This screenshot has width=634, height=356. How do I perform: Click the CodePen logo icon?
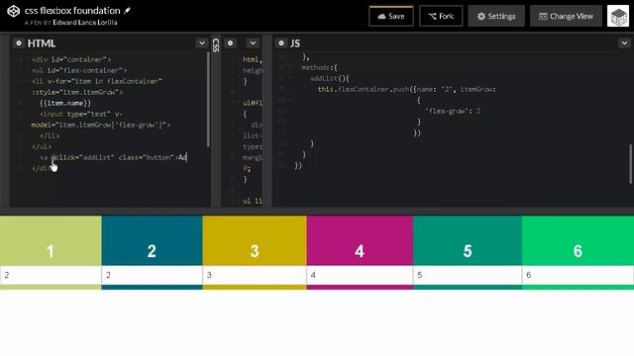(13, 11)
